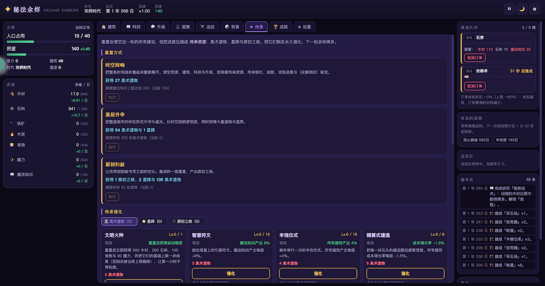Click 执行 under 星辰升华
The image size is (545, 286).
click(x=112, y=147)
